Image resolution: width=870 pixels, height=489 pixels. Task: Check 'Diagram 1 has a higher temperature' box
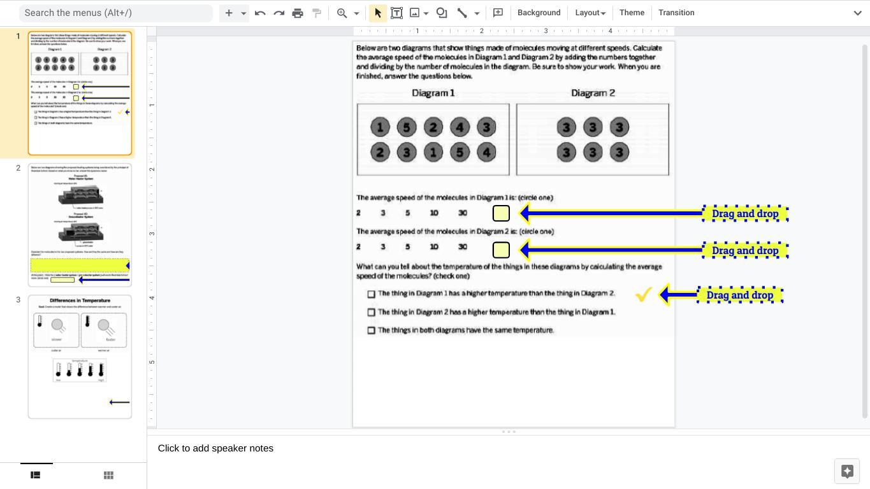371,294
